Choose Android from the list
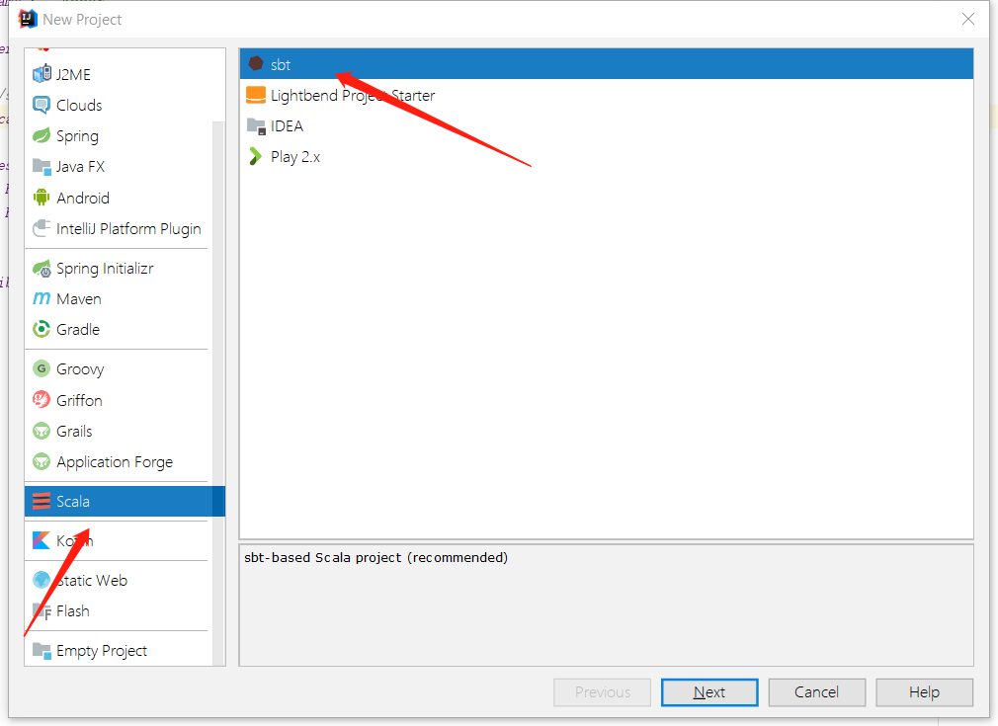The width and height of the screenshot is (998, 726). click(119, 198)
